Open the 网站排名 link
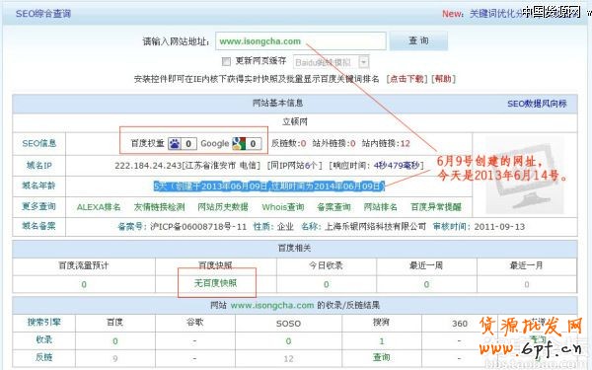Viewport: 592px width, 370px height. pyautogui.click(x=380, y=207)
